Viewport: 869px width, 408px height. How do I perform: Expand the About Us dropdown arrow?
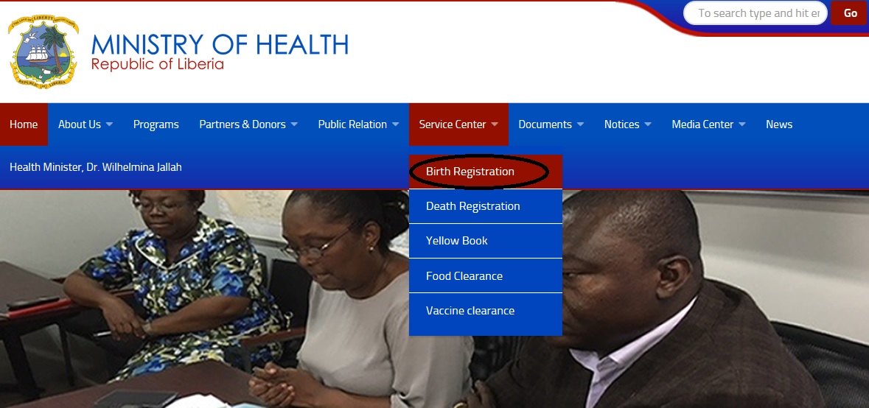[109, 124]
